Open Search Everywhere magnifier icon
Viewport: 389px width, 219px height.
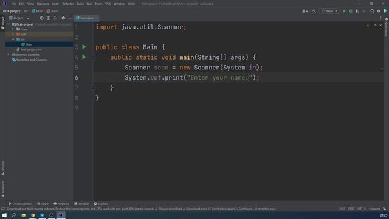[372, 11]
